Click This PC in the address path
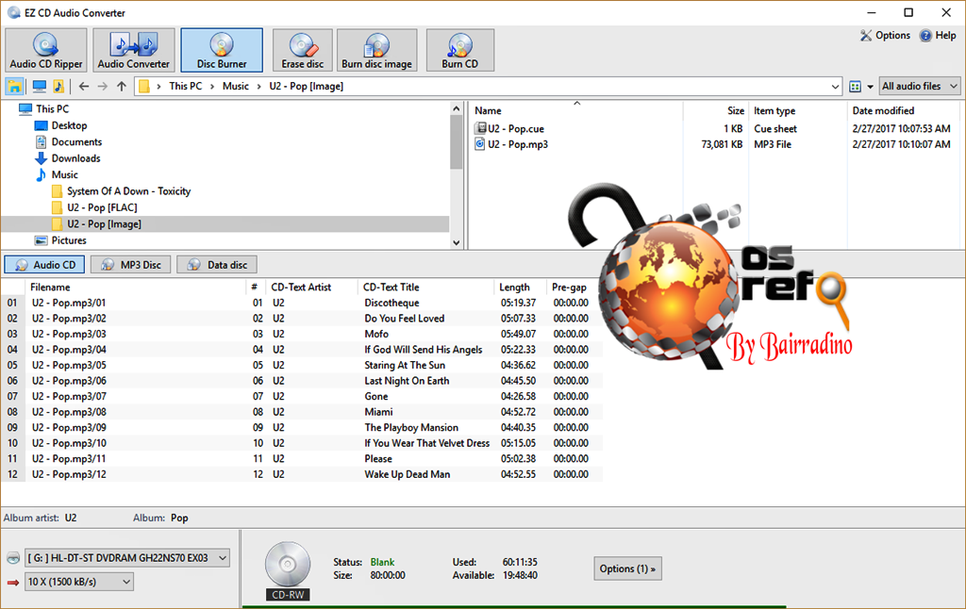Viewport: 966px width, 609px height. click(x=186, y=86)
